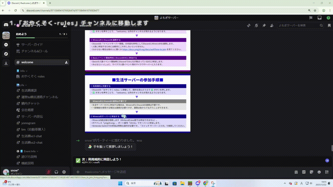Click the Download apps arrow icon

6,63
